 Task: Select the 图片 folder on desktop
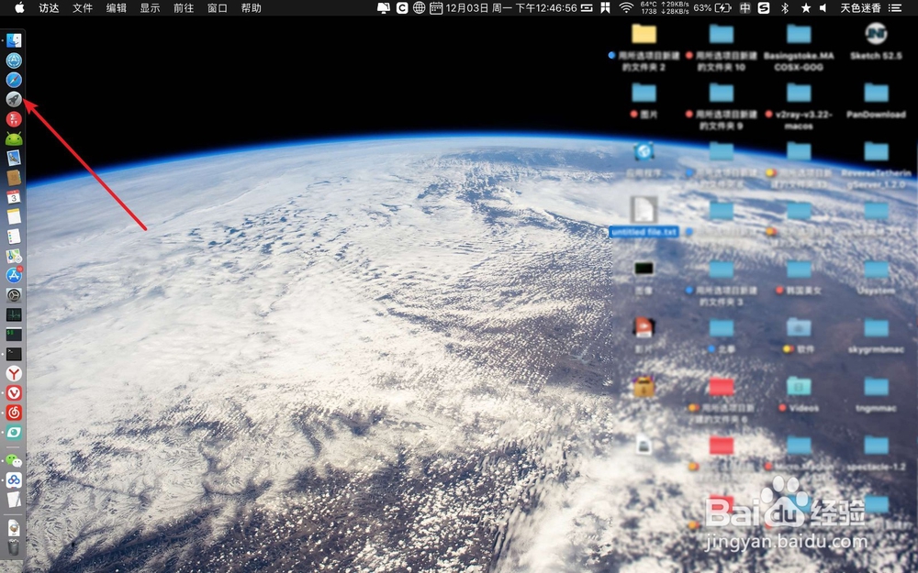click(x=644, y=101)
